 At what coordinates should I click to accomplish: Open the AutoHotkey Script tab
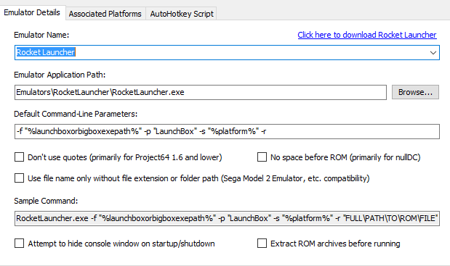tap(182, 14)
